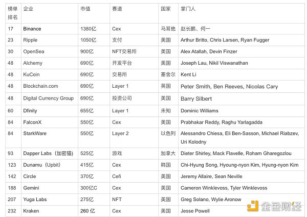
Task: Click the Yuga Labs company cell
Action: click(34, 199)
